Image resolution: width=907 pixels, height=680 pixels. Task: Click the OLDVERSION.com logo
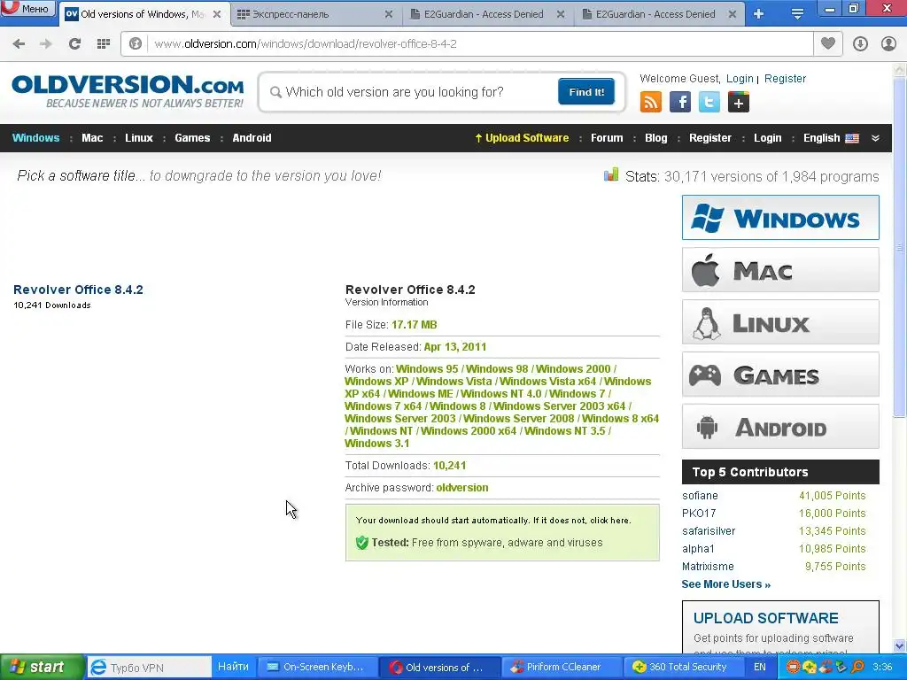[128, 92]
